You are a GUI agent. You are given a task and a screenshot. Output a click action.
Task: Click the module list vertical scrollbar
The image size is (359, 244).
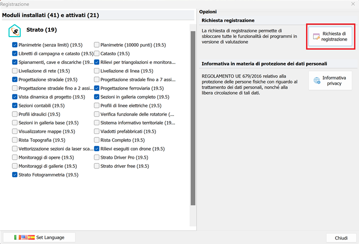(193, 117)
